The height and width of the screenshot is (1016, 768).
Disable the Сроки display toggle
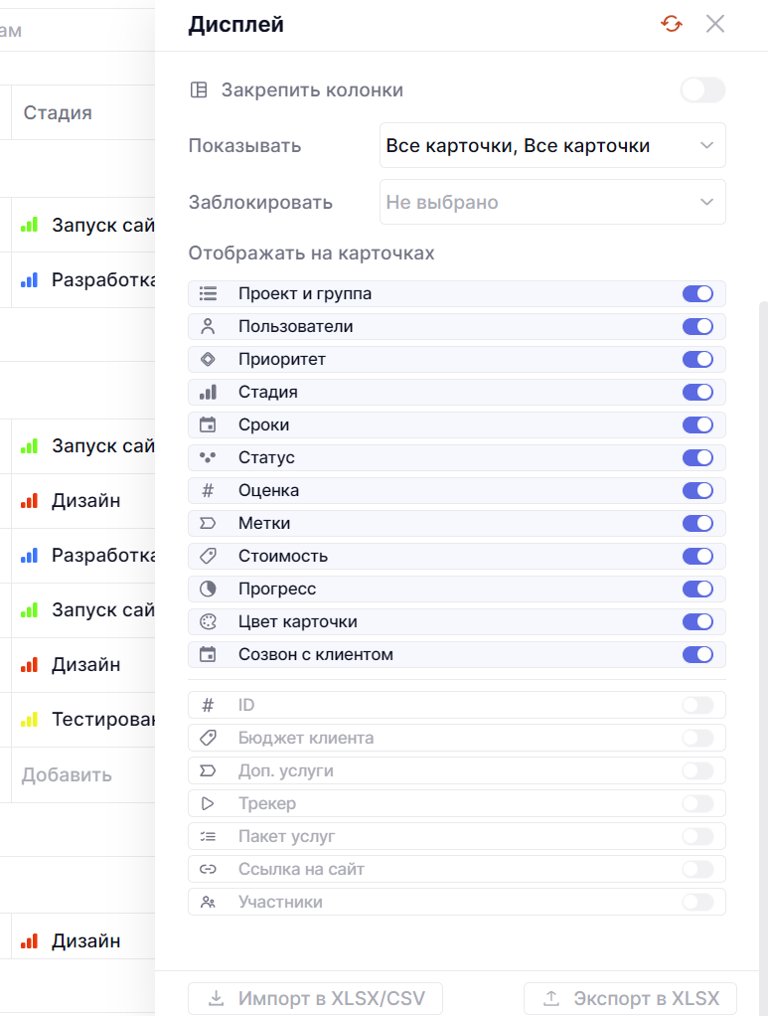click(697, 424)
